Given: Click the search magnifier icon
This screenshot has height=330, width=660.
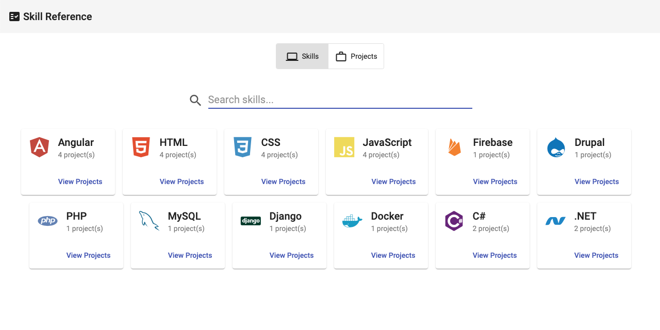Looking at the screenshot, I should [195, 100].
